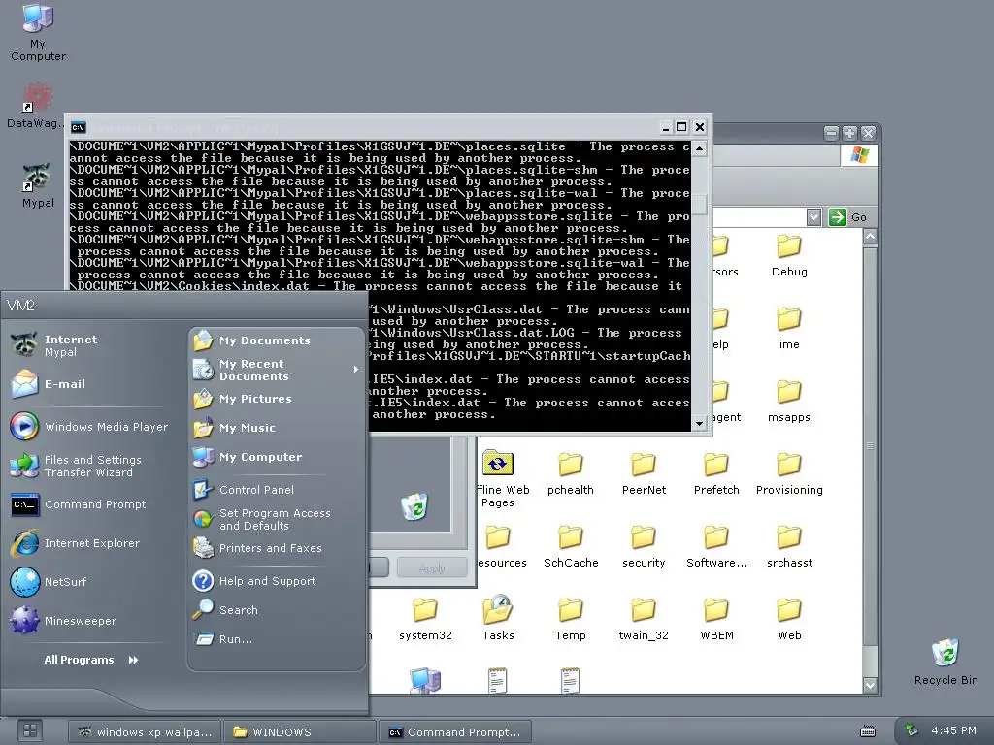
Task: Open the Provisioning folder
Action: coord(789,473)
